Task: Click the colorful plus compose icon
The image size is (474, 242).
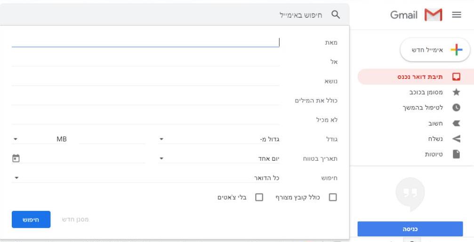Action: [456, 50]
